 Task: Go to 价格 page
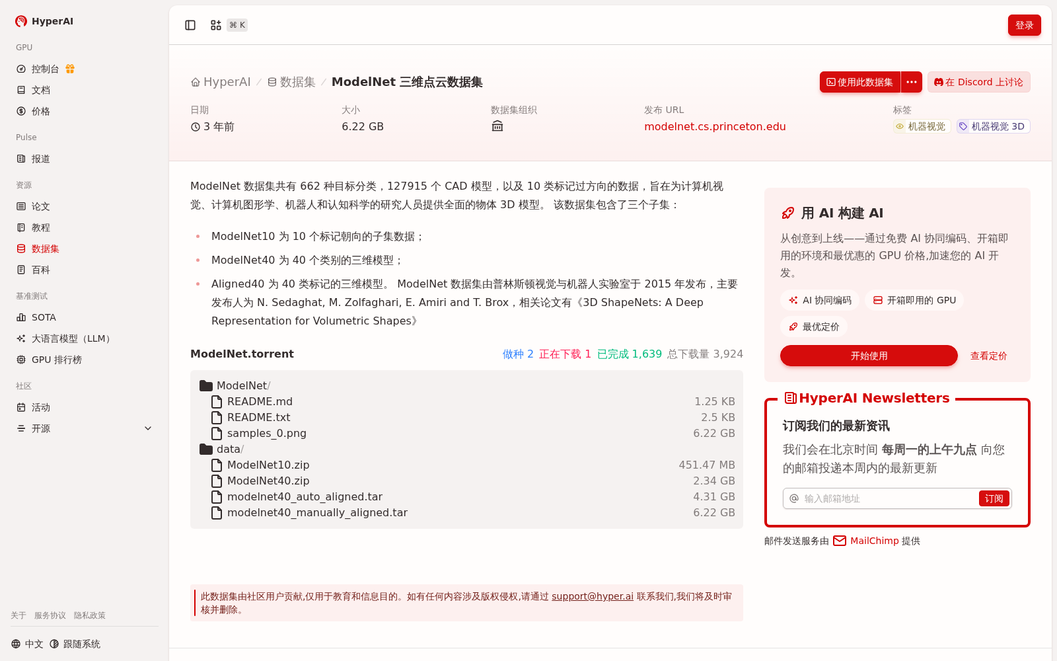coord(41,111)
